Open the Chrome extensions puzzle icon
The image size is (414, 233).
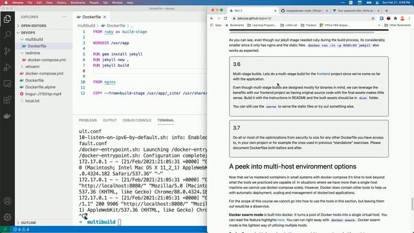click(x=395, y=18)
